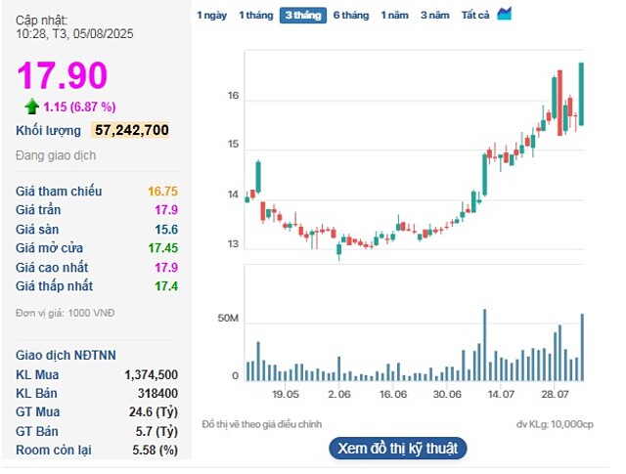Image resolution: width=626 pixels, height=474 pixels.
Task: Select the 1 ngày time range tab
Action: click(x=211, y=15)
